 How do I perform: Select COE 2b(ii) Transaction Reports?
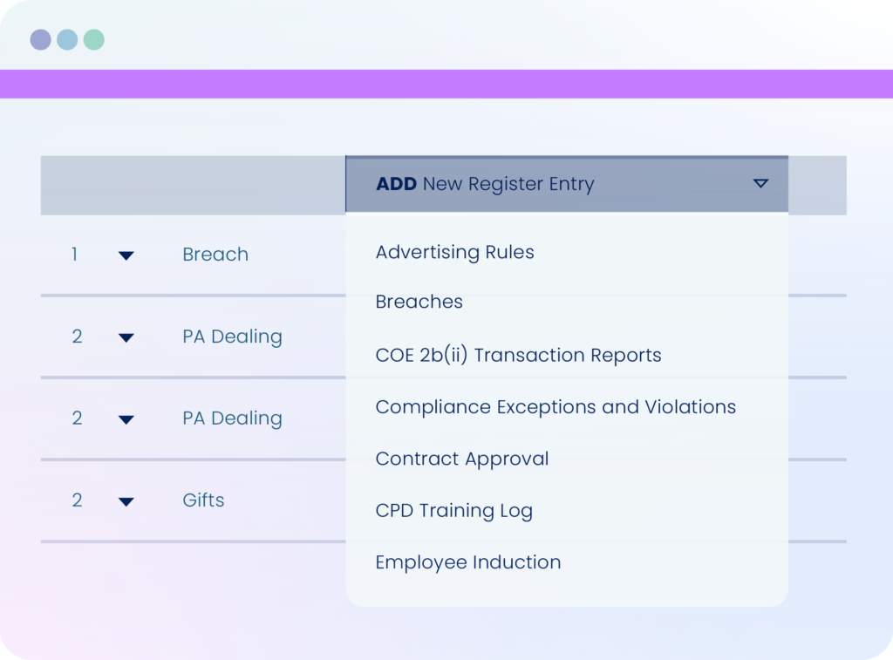[x=518, y=355]
